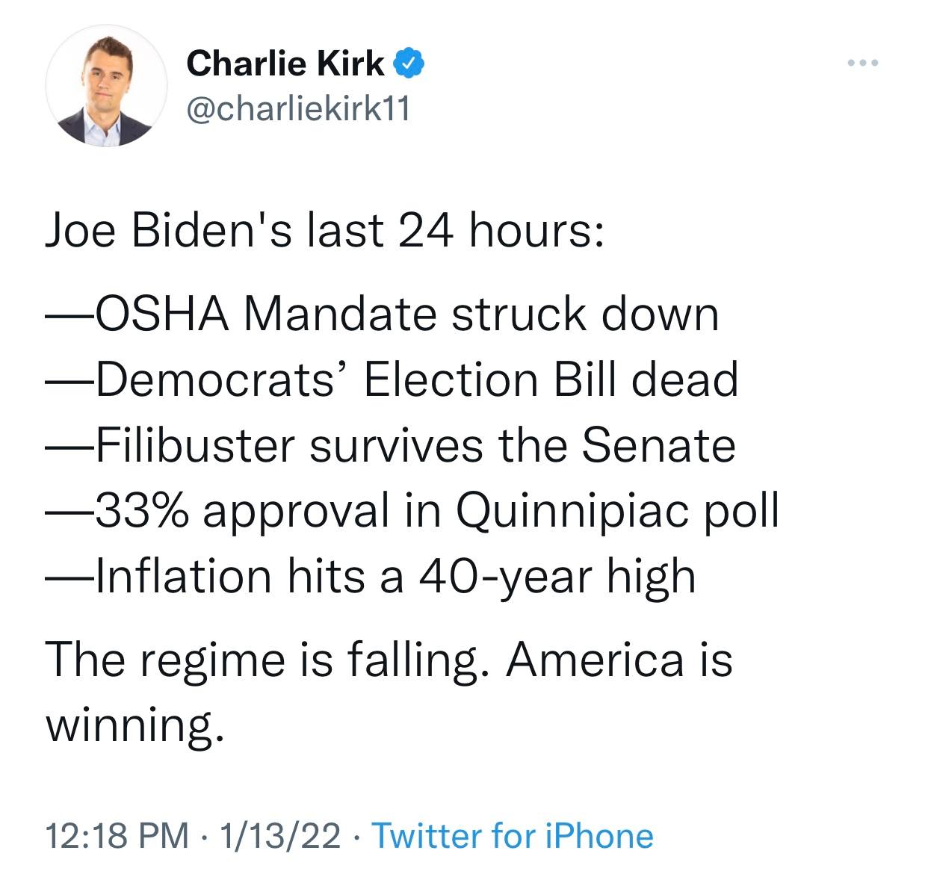Select the Democrats' Election Bill dead line

tap(391, 379)
